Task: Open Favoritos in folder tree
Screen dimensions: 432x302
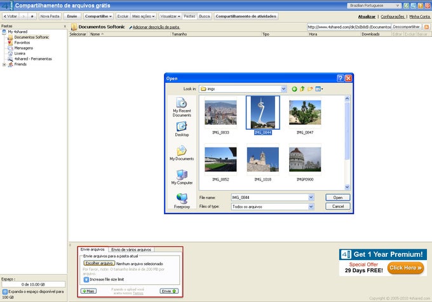Action: pyautogui.click(x=22, y=43)
